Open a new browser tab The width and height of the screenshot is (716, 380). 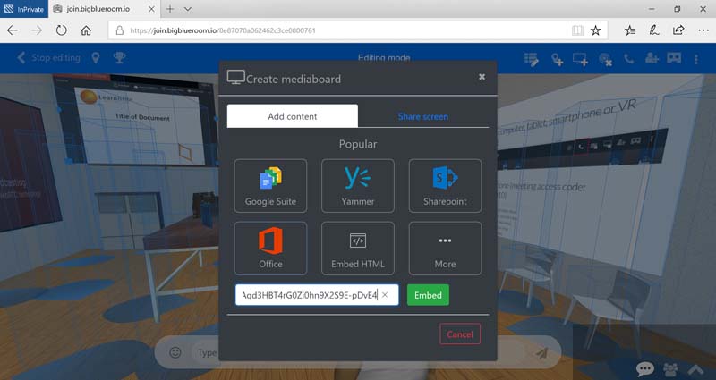[170, 9]
